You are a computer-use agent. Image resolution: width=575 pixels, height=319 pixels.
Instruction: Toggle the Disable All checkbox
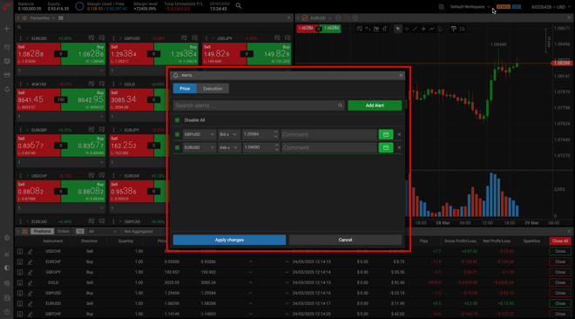coord(178,120)
